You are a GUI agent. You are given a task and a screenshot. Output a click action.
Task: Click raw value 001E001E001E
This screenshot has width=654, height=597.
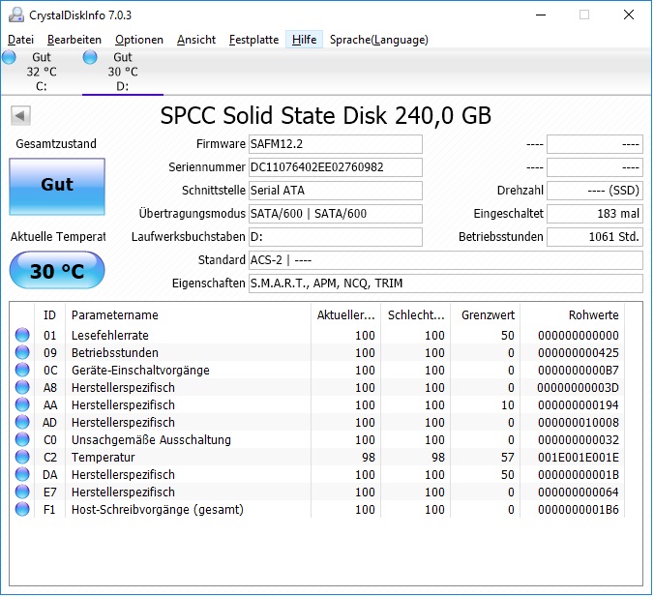point(579,458)
